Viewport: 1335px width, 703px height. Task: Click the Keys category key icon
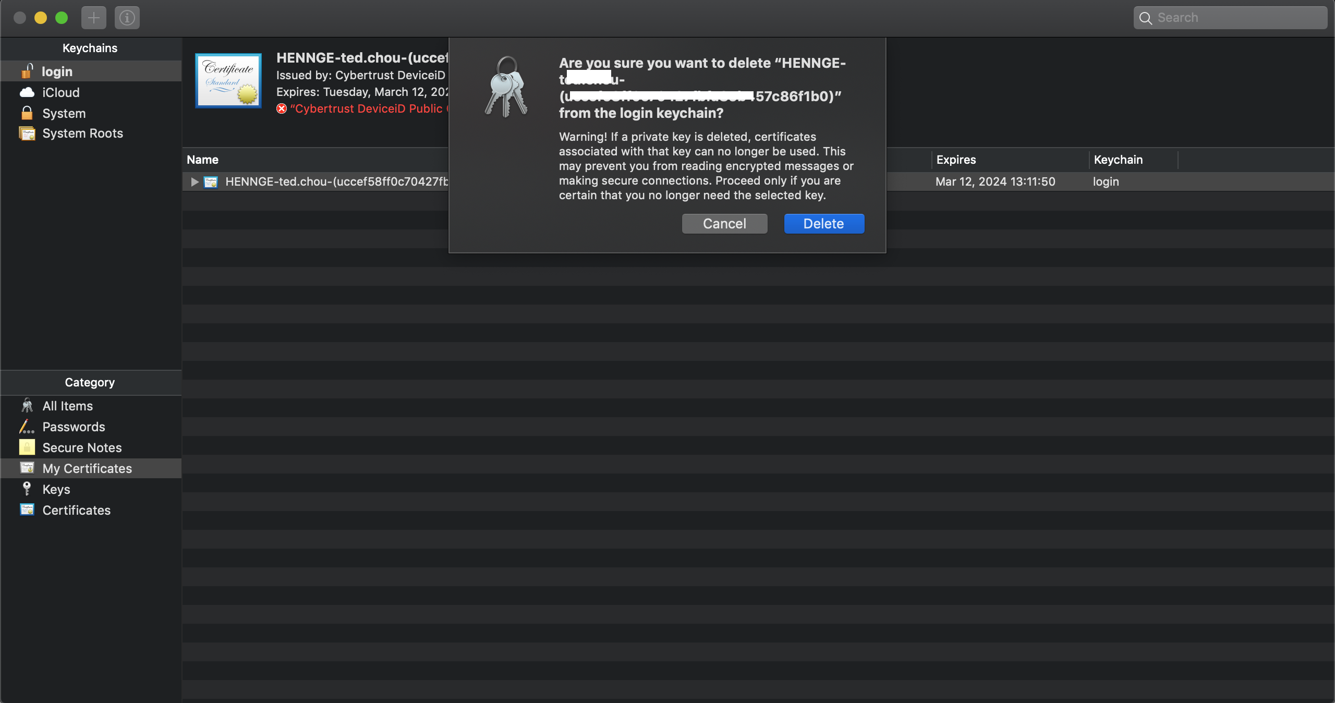coord(27,489)
